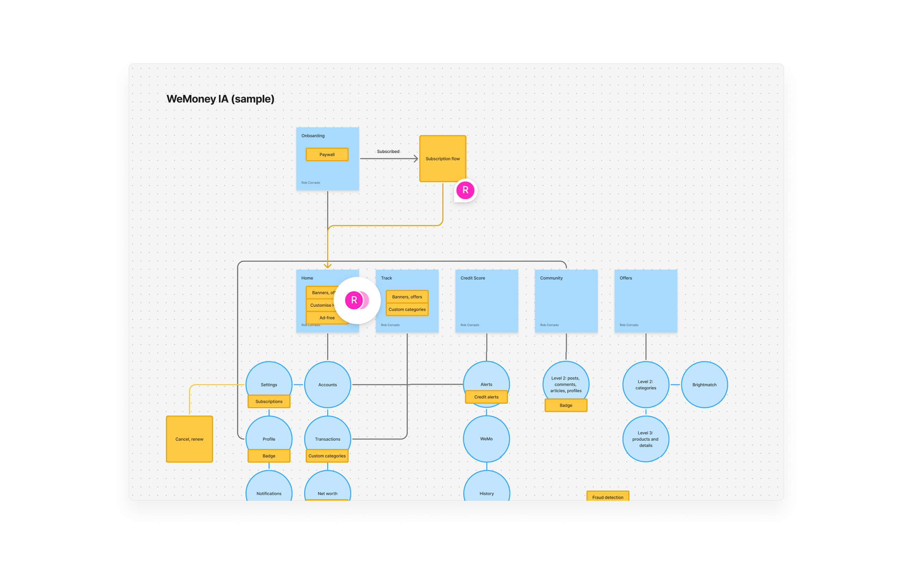Screen dimensions: 912x564
Task: Click the Subscriptions tag under Settings
Action: [x=268, y=401]
